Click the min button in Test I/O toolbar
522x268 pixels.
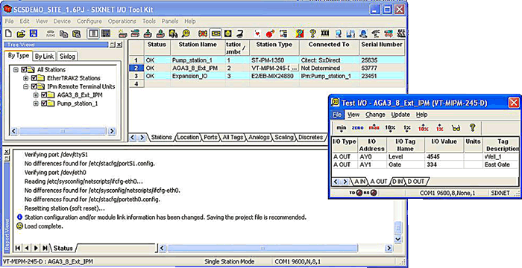341,128
